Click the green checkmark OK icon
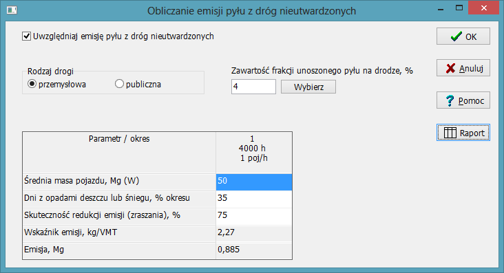This screenshot has height=273, width=504. pos(456,36)
